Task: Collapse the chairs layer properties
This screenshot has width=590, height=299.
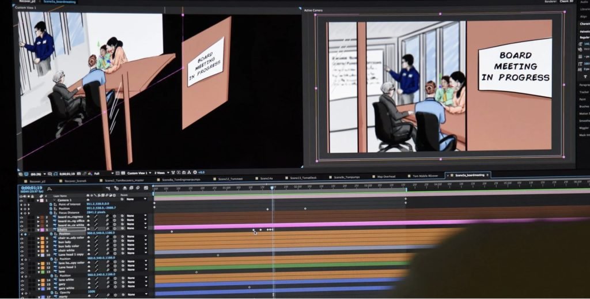Action: point(38,230)
